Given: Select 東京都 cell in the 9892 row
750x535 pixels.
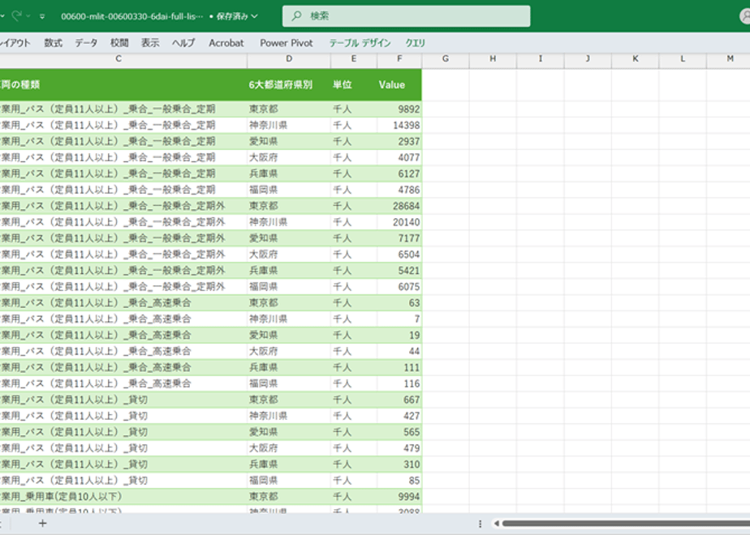Looking at the screenshot, I should coord(288,109).
